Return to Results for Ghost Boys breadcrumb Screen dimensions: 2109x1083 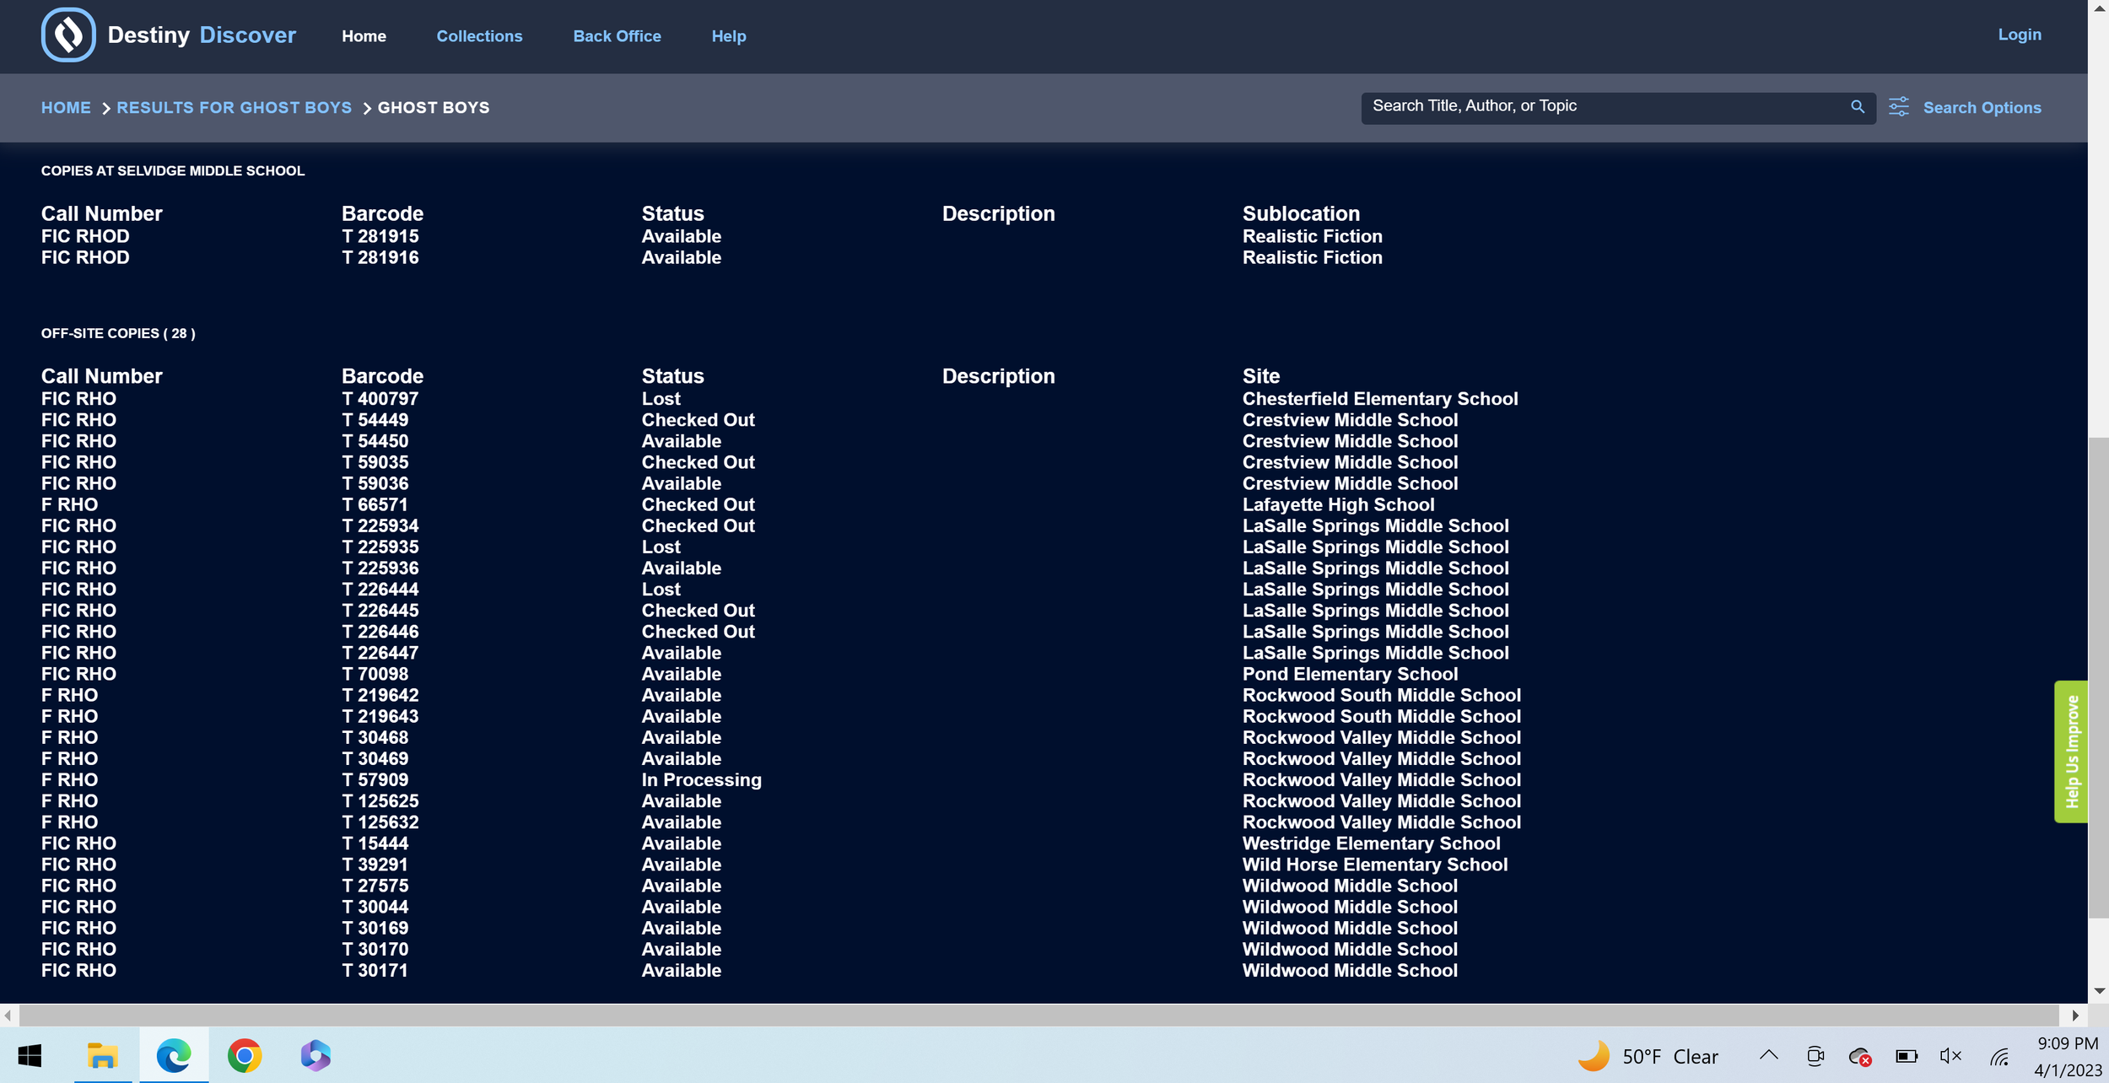(234, 108)
